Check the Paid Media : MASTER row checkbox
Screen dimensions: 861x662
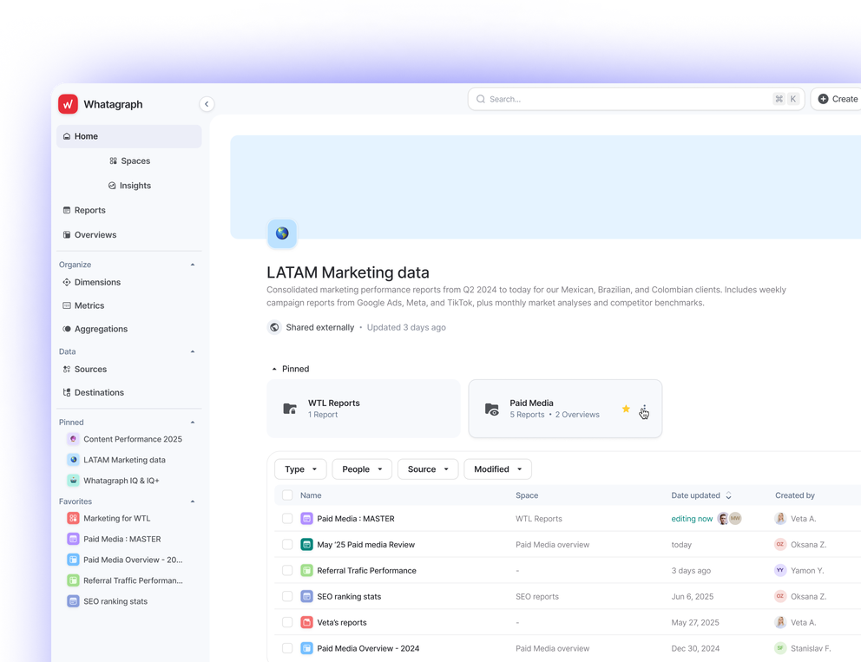click(x=287, y=518)
